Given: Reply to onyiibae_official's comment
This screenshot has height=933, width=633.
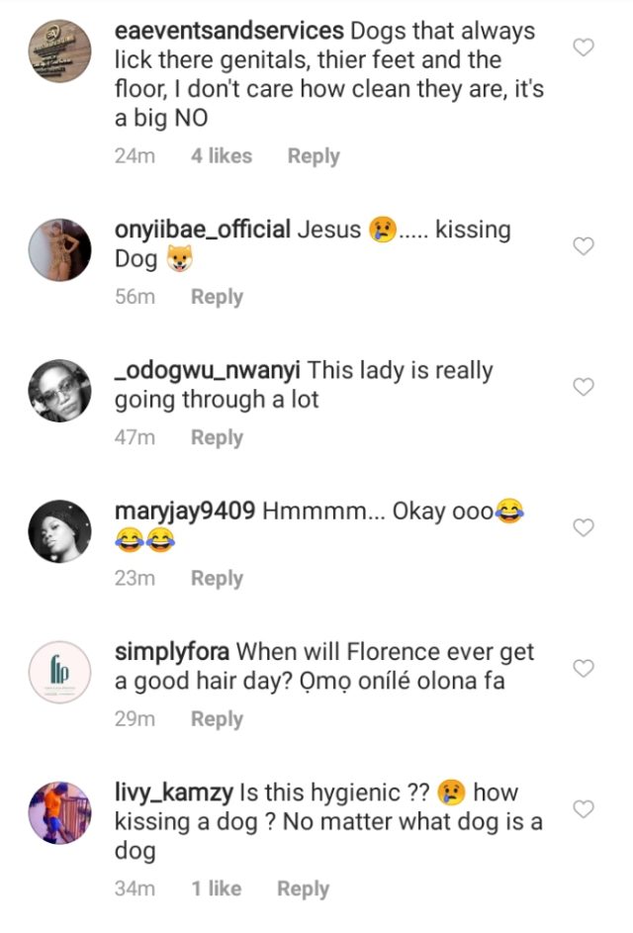Looking at the screenshot, I should click(217, 297).
